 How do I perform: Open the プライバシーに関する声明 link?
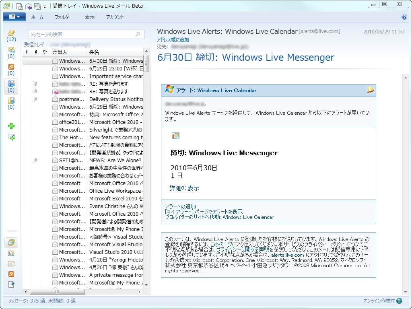243,249
